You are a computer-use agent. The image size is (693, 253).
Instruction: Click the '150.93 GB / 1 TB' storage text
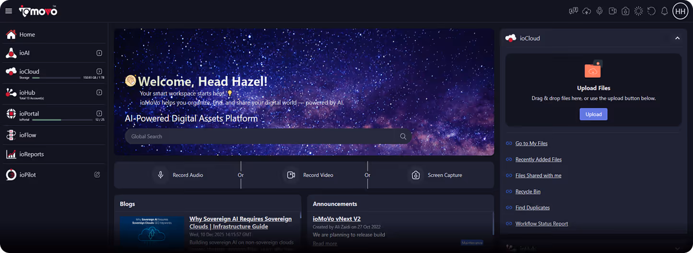coord(94,78)
